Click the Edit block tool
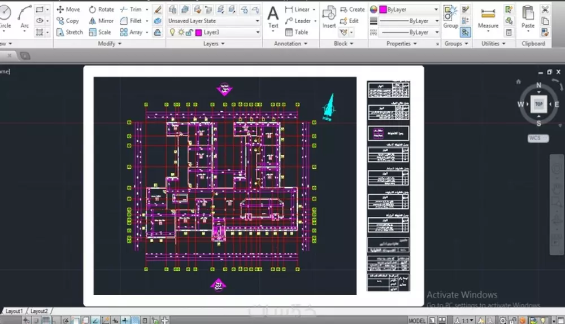 [x=349, y=21]
